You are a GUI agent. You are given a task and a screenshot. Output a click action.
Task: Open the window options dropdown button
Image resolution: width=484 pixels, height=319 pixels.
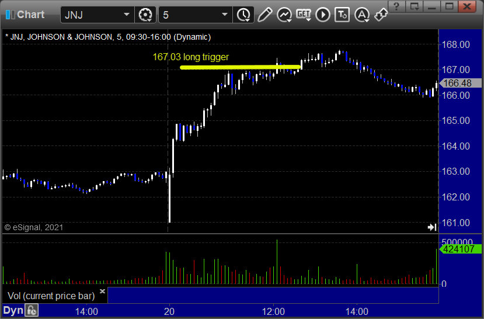(415, 6)
